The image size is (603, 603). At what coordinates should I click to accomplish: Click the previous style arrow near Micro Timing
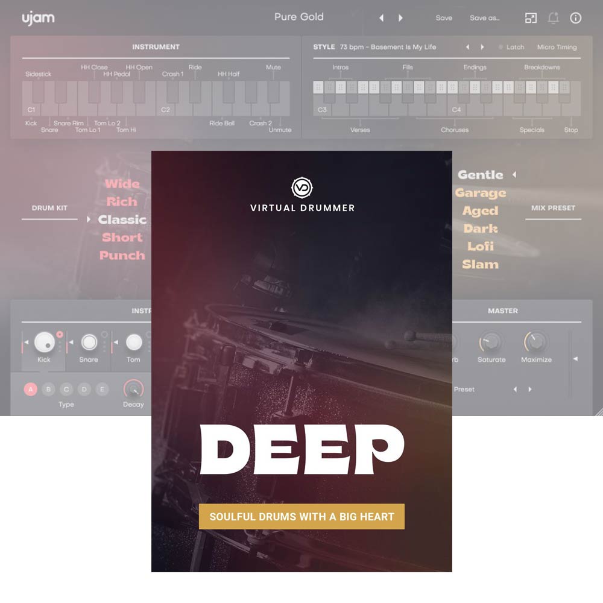[x=467, y=47]
